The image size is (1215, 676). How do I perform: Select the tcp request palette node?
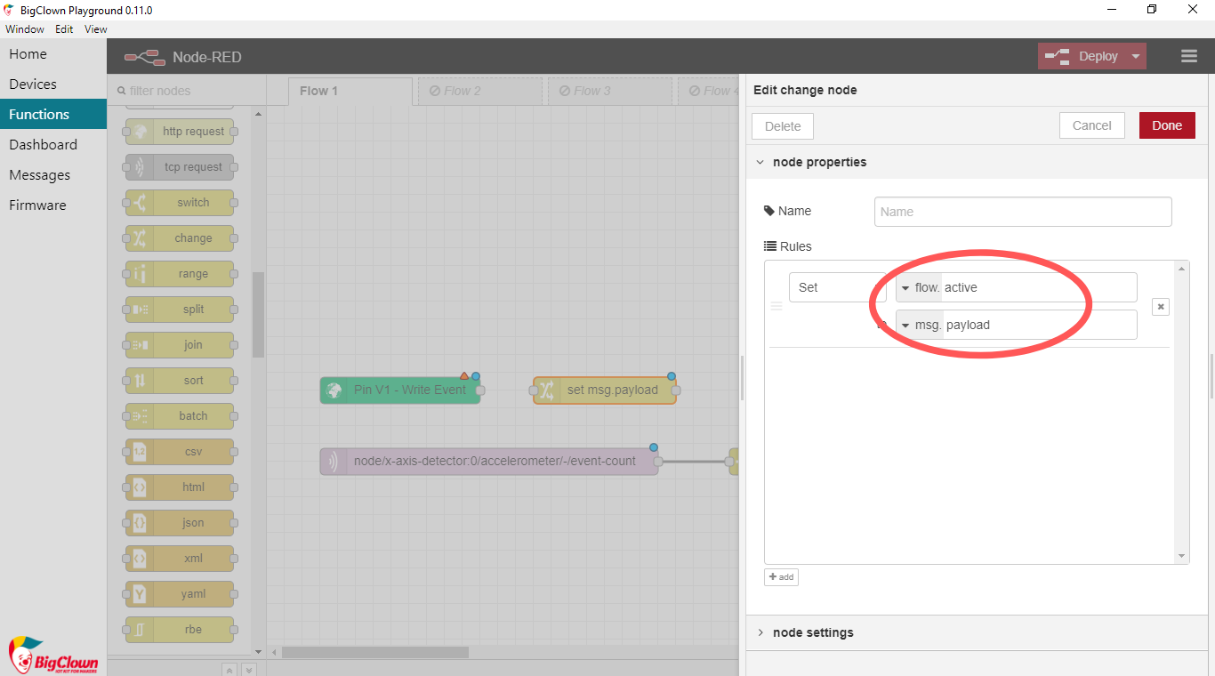[180, 167]
